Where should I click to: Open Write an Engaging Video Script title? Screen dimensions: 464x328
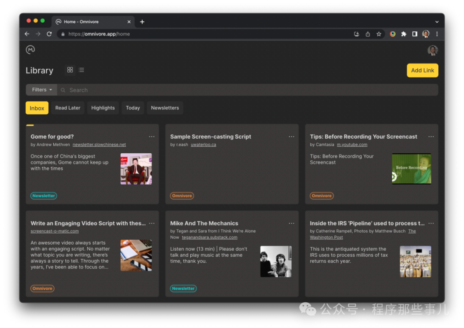tap(88, 223)
